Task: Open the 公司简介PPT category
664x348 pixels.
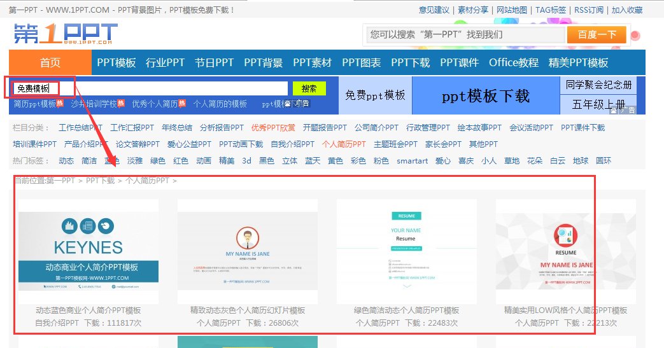Action: click(376, 127)
